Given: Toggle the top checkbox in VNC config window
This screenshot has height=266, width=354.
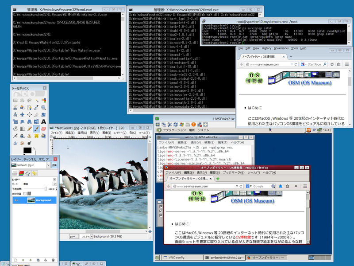Looking at the screenshot, I should [160, 207].
